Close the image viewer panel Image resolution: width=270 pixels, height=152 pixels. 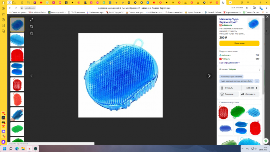(267, 17)
